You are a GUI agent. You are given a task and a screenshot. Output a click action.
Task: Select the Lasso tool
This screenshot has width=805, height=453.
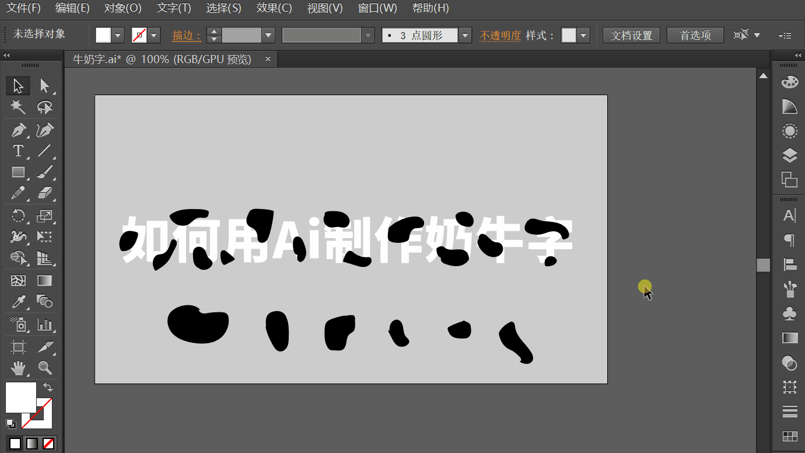[x=44, y=107]
